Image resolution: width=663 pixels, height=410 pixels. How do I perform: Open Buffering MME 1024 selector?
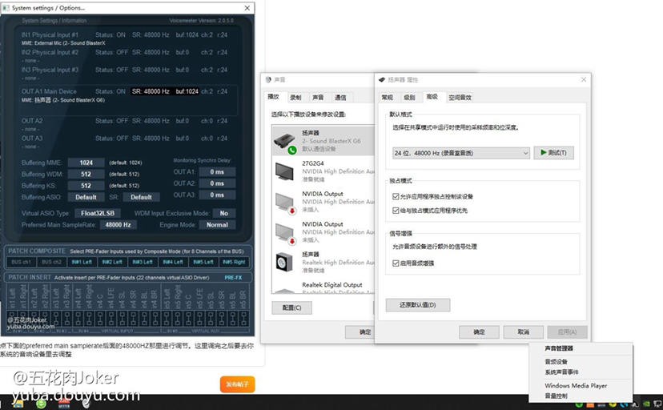(x=86, y=163)
